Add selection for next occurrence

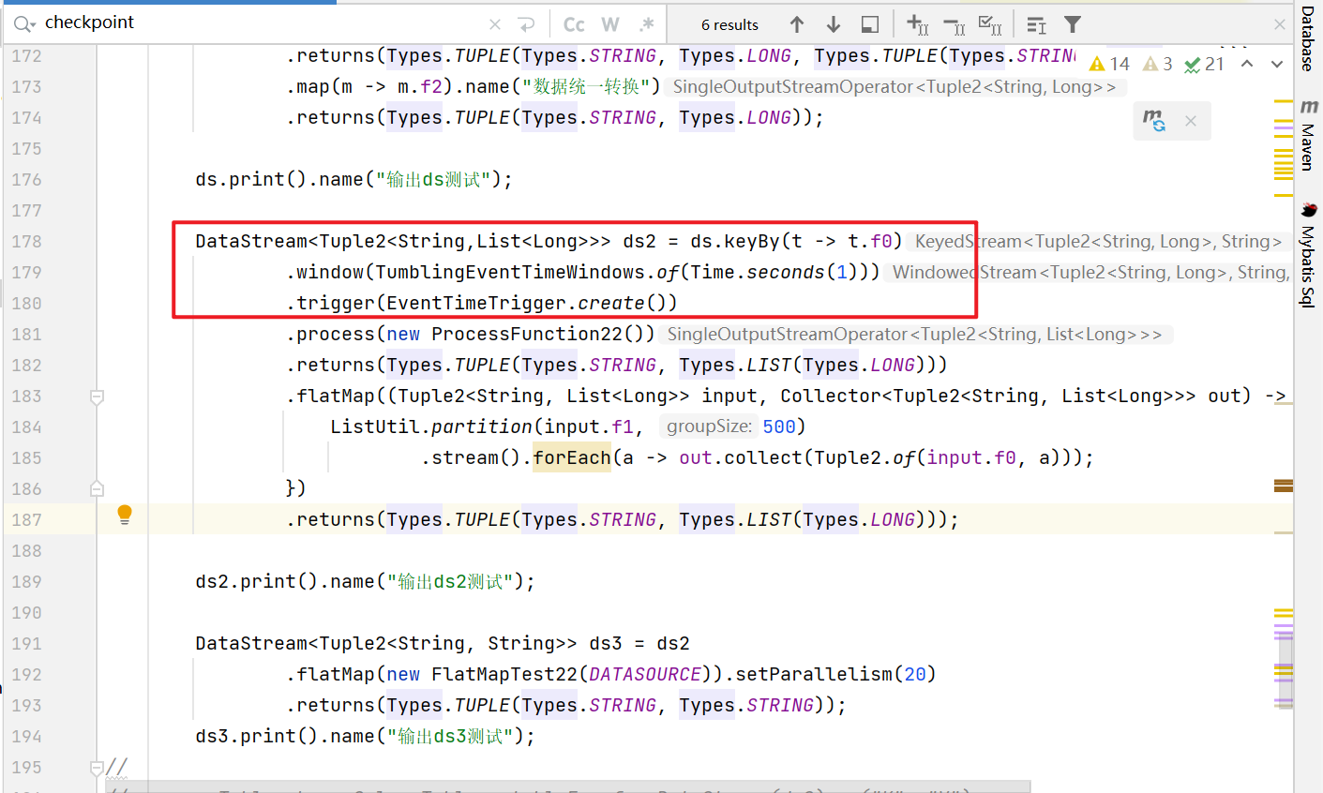918,24
